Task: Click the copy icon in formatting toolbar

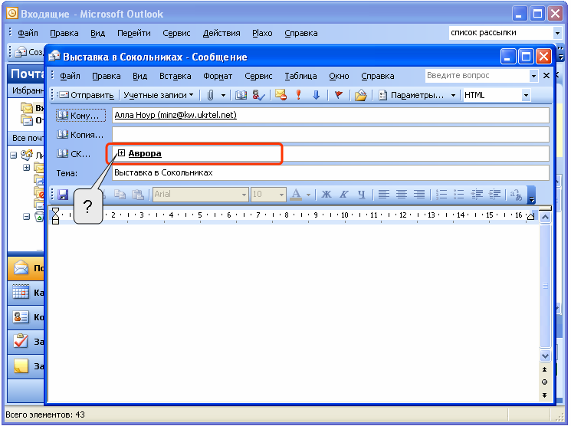Action: point(120,195)
